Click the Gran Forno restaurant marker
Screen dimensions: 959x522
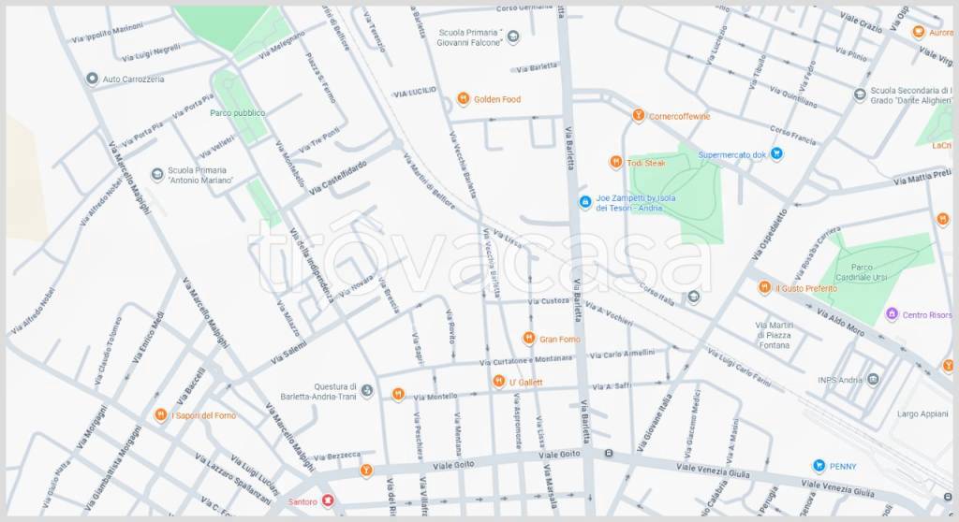point(529,338)
